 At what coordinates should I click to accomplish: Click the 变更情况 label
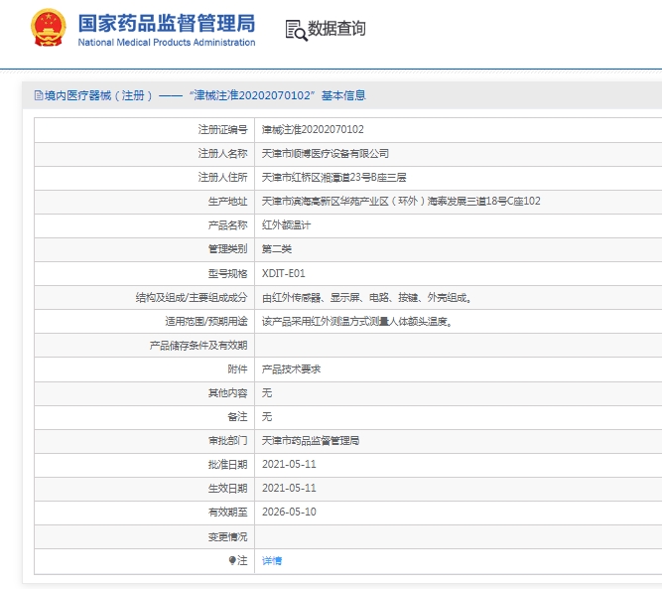tap(228, 536)
